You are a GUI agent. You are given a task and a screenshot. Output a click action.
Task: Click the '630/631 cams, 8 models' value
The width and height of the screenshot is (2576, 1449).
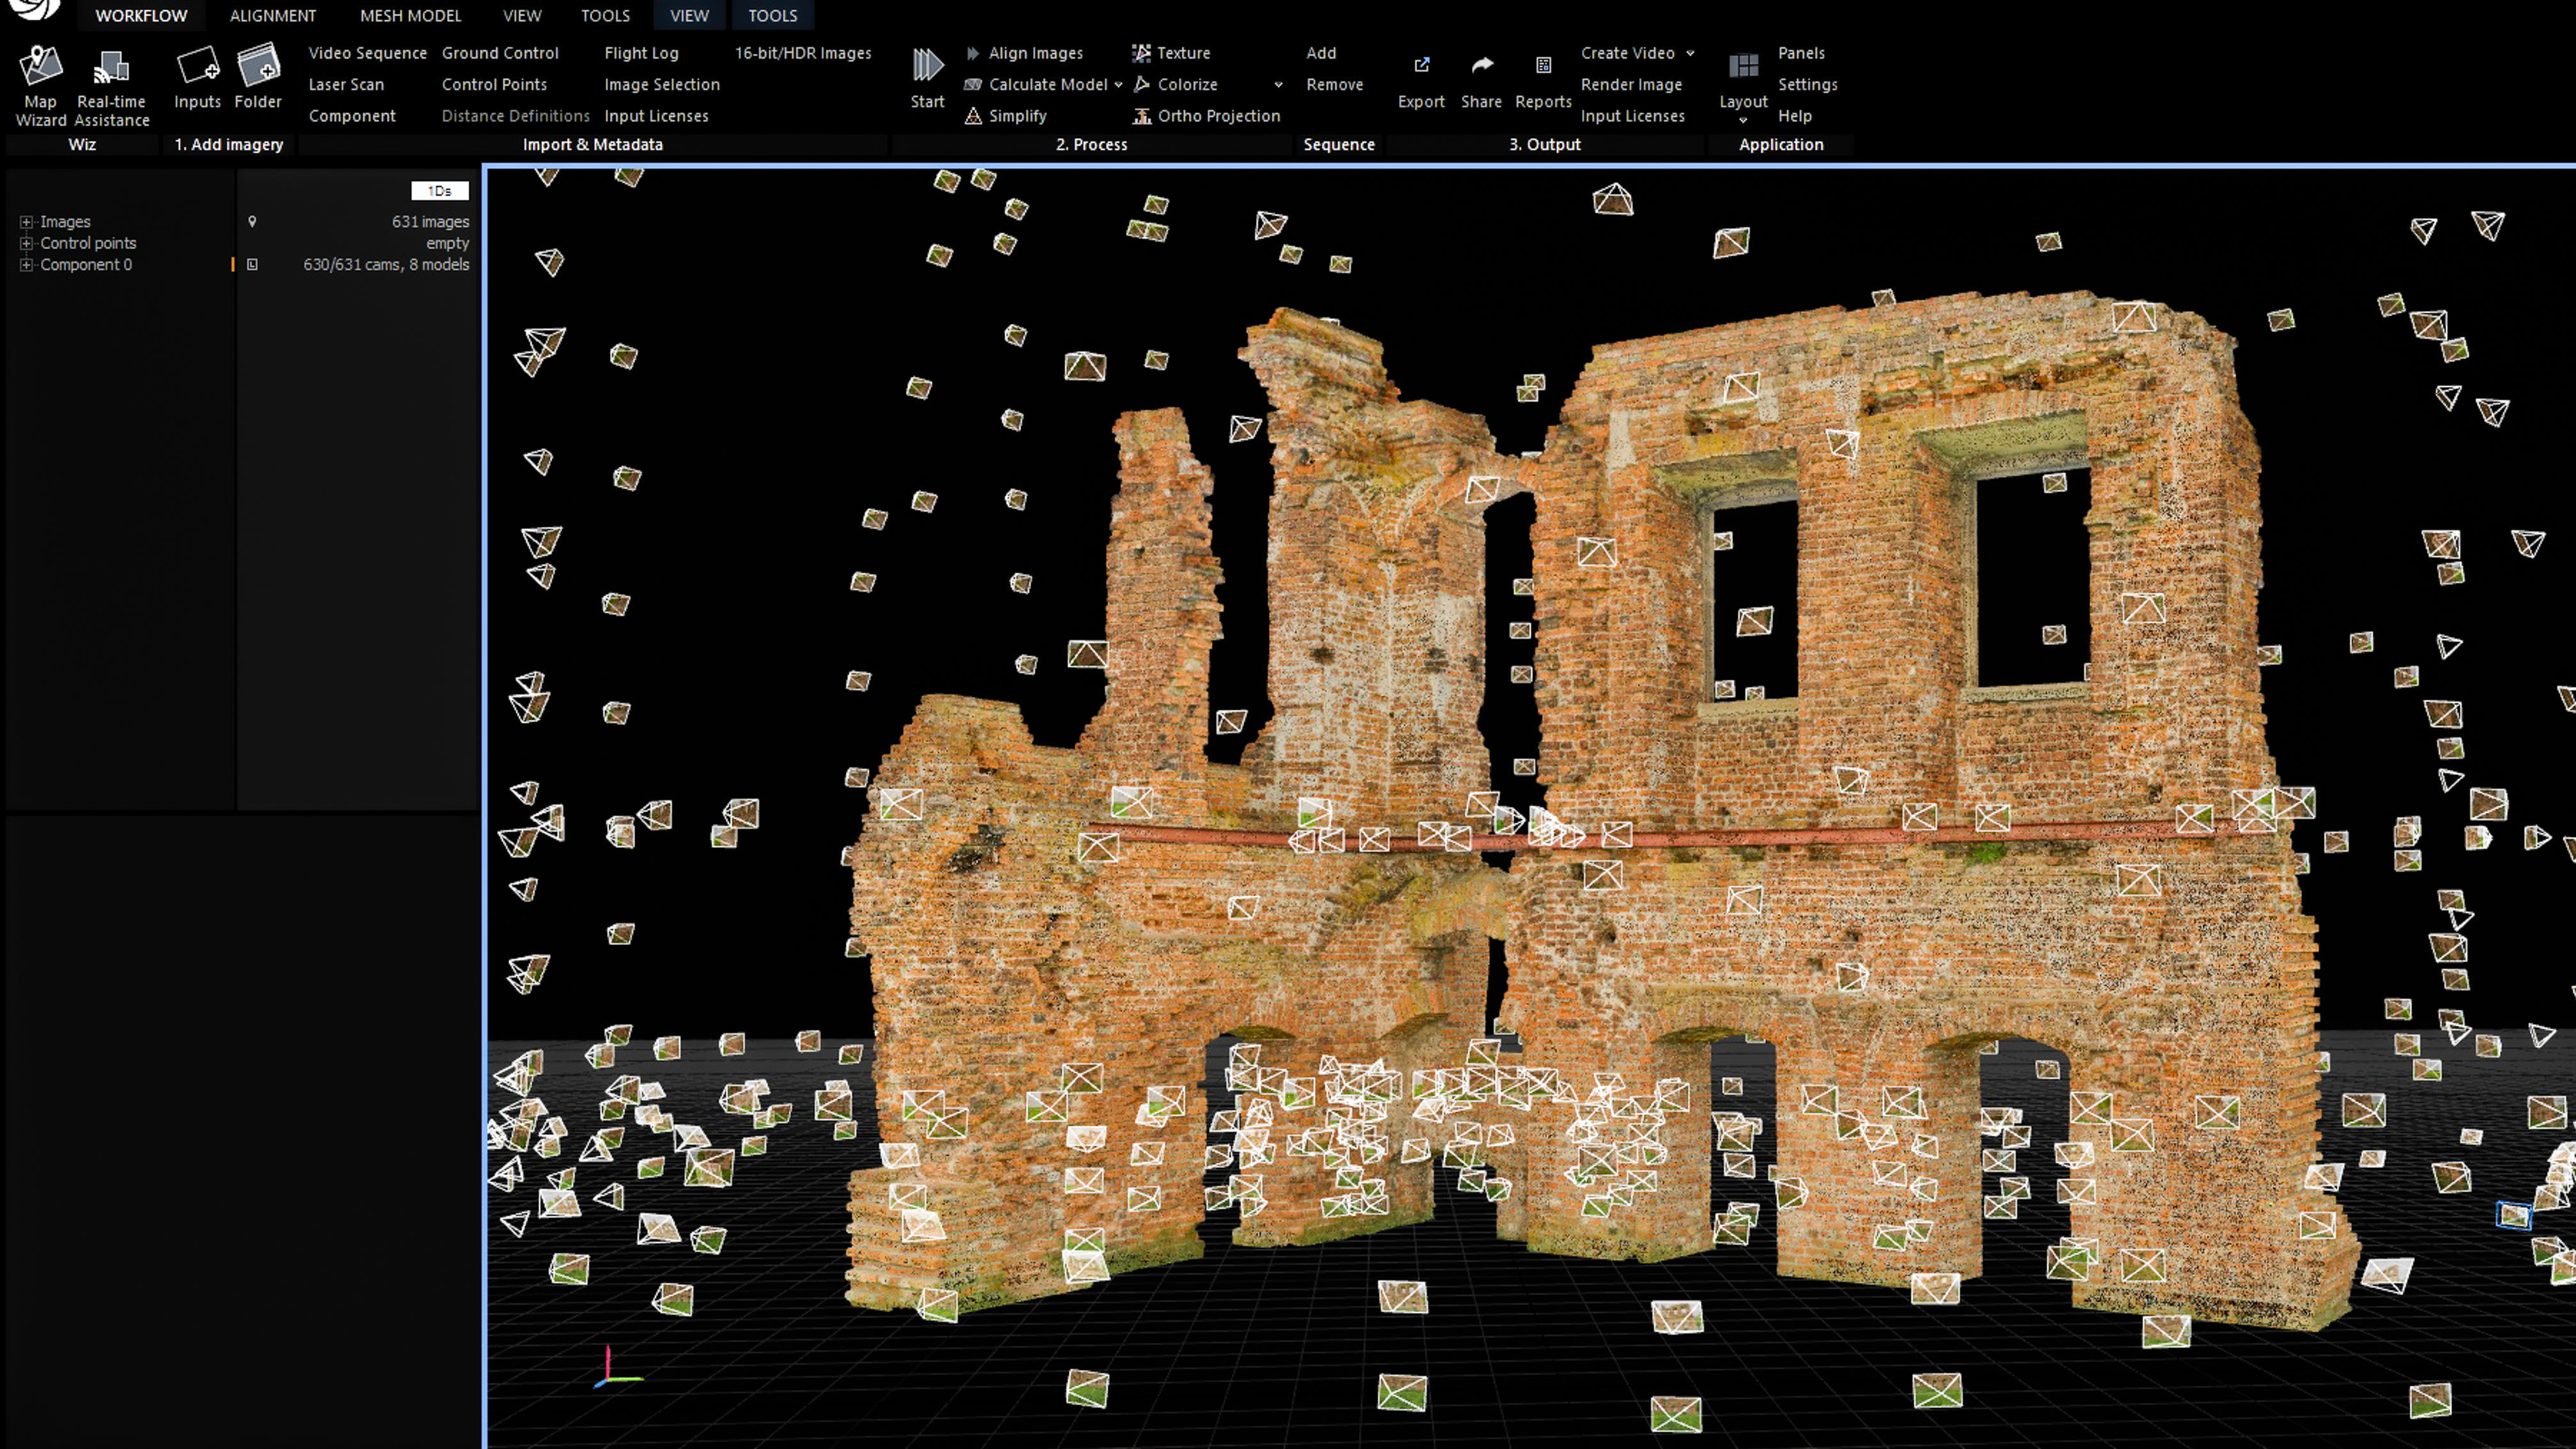pos(386,265)
